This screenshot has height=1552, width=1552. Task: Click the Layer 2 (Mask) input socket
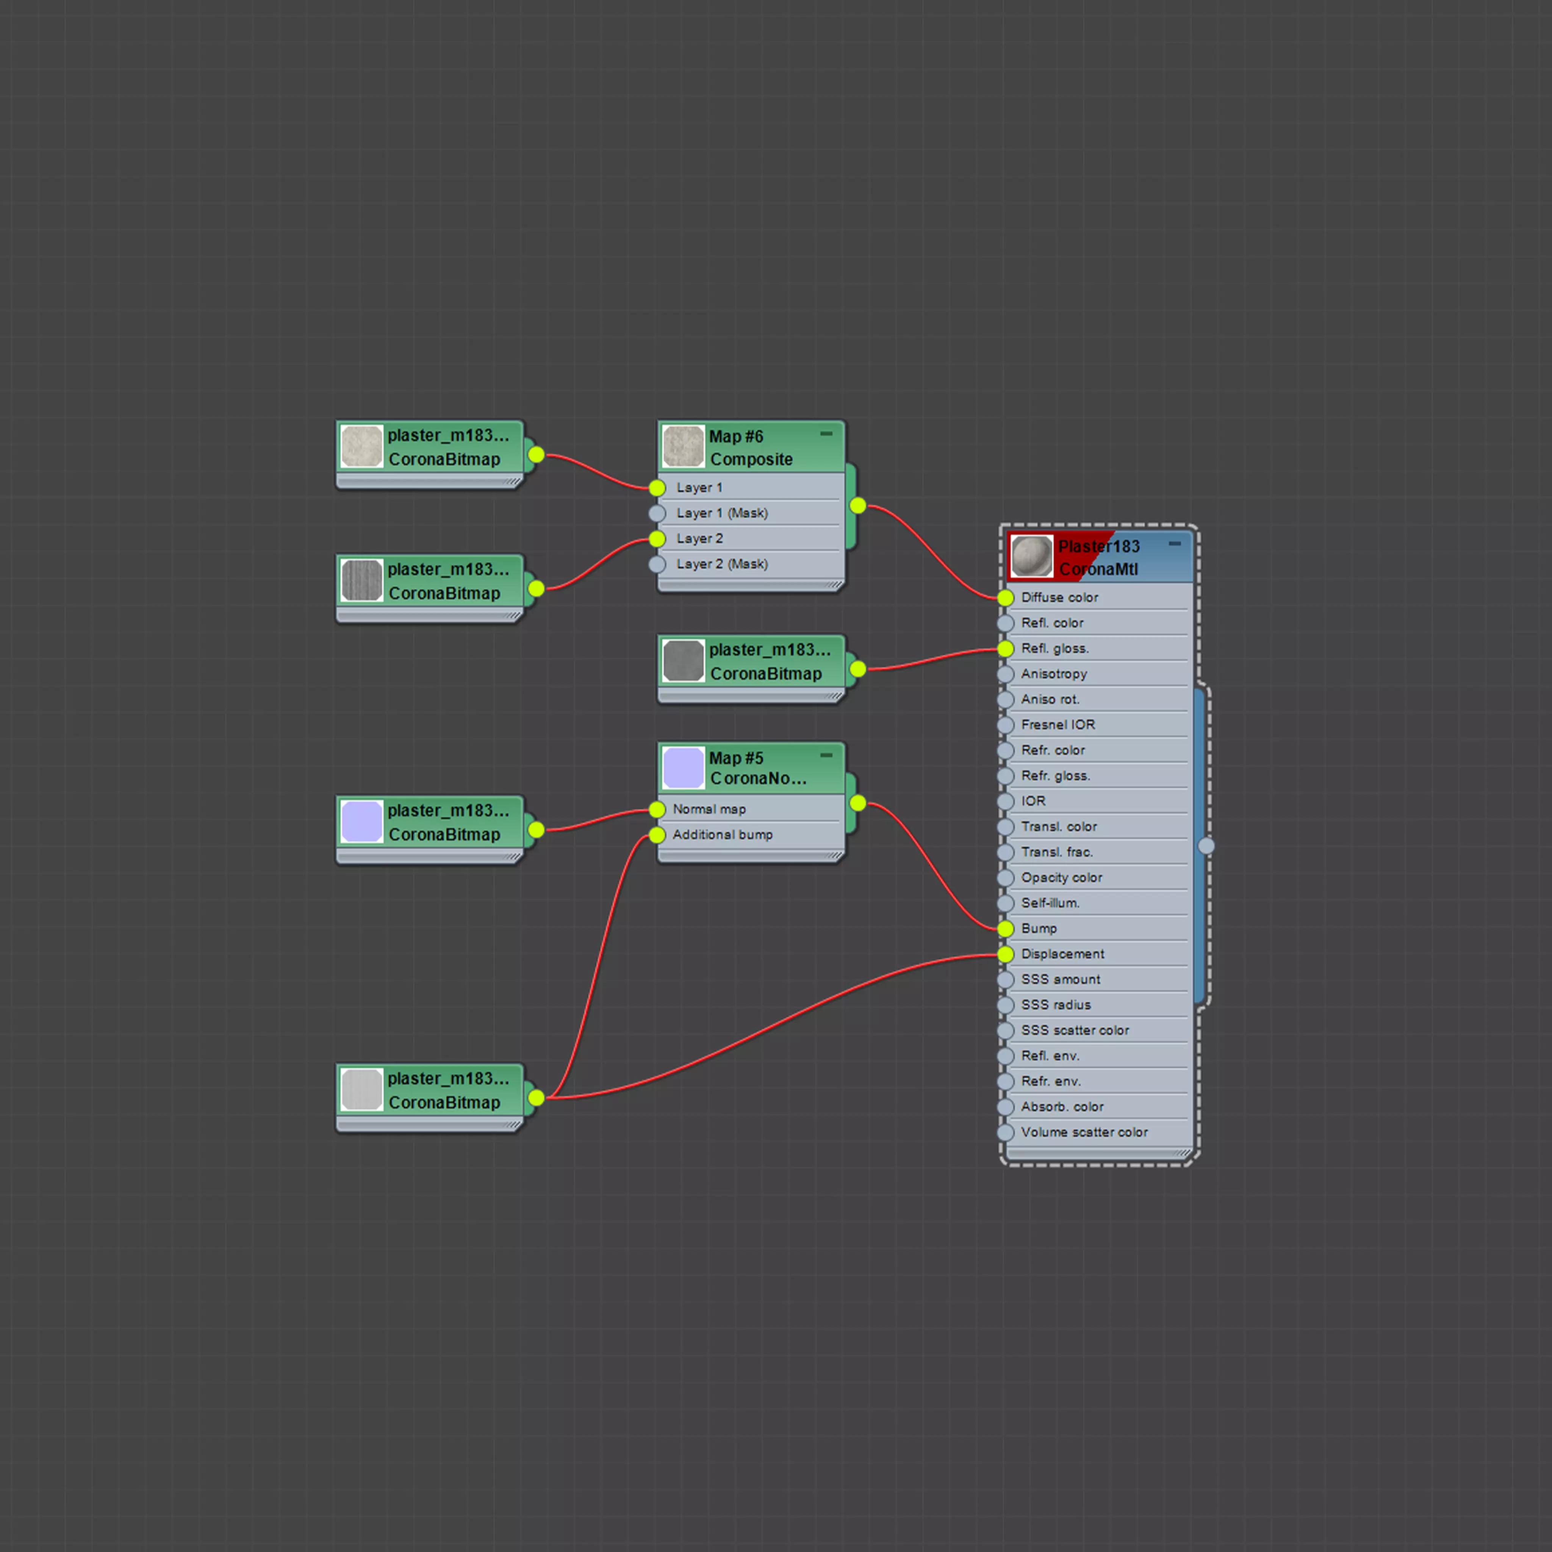pyautogui.click(x=657, y=565)
